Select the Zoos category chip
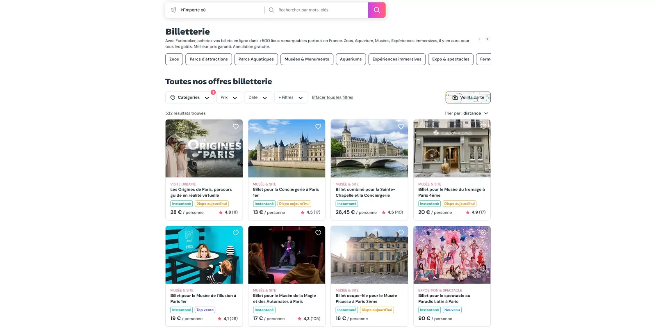Viewport: 656px width, 328px height. click(174, 59)
